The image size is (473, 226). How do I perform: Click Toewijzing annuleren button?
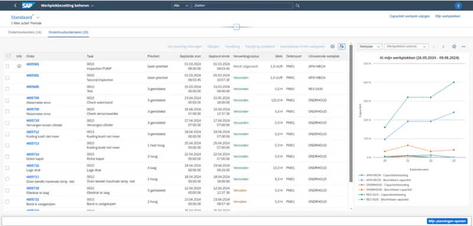pyautogui.click(x=260, y=47)
